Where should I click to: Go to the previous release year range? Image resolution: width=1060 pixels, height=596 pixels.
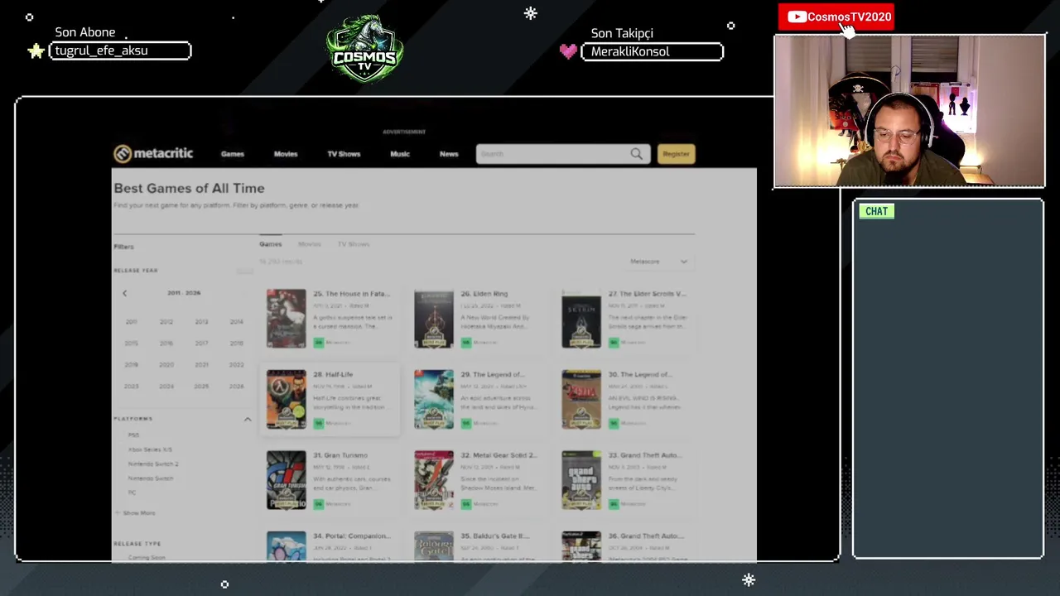coord(125,293)
